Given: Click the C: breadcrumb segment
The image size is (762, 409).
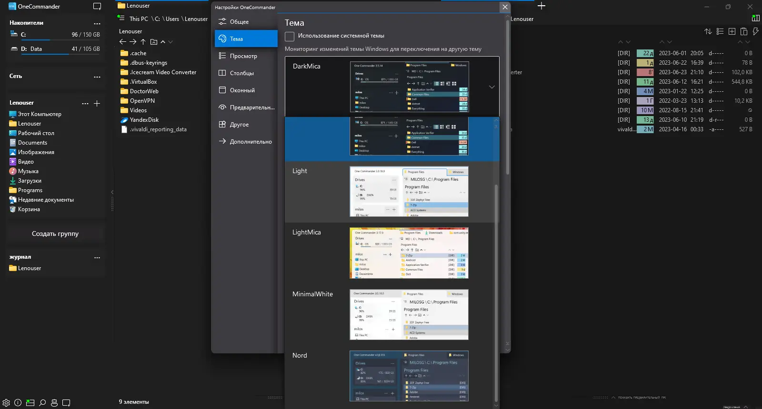Looking at the screenshot, I should point(157,19).
